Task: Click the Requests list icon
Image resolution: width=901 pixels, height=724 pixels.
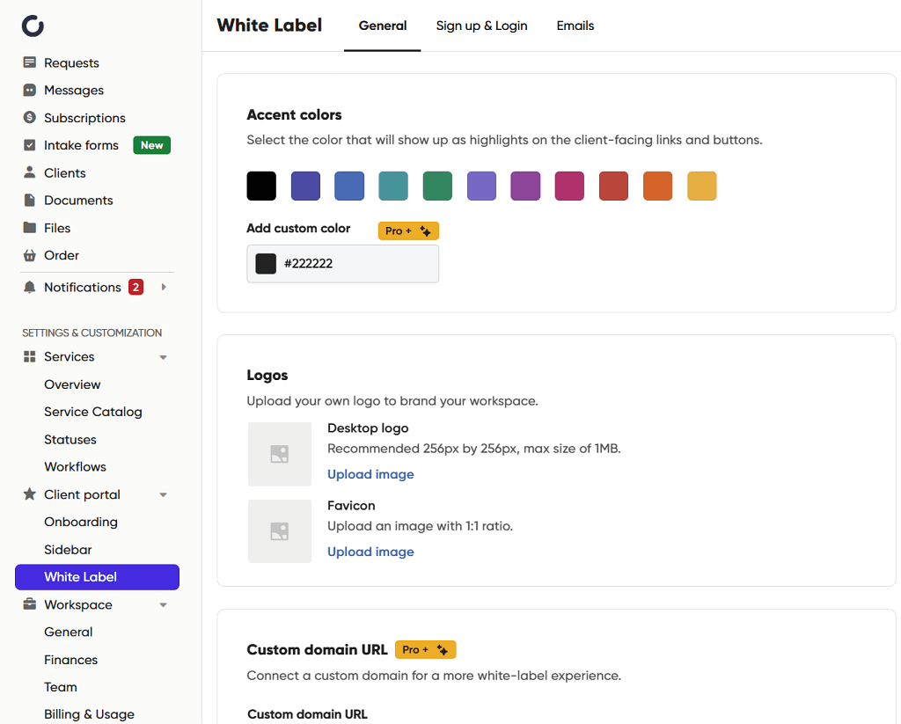Action: click(x=29, y=62)
